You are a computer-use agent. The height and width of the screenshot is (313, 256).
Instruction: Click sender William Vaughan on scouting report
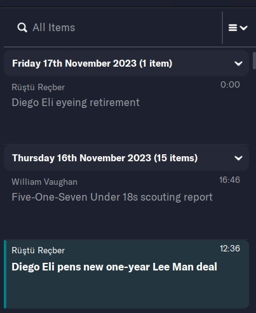coord(44,182)
